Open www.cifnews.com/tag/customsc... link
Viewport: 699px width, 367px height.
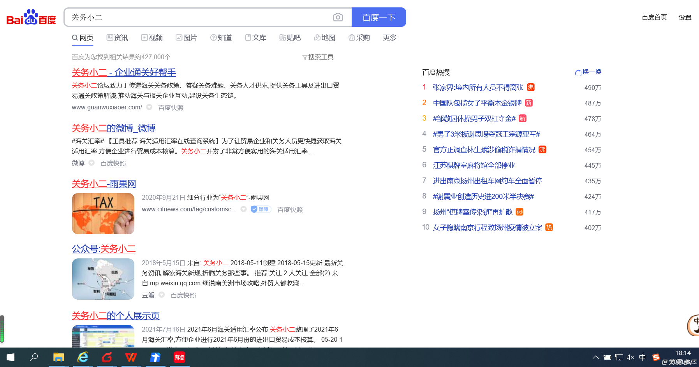tap(189, 209)
